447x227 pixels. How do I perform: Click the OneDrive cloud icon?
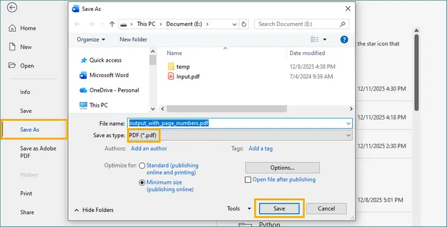[x=83, y=90]
